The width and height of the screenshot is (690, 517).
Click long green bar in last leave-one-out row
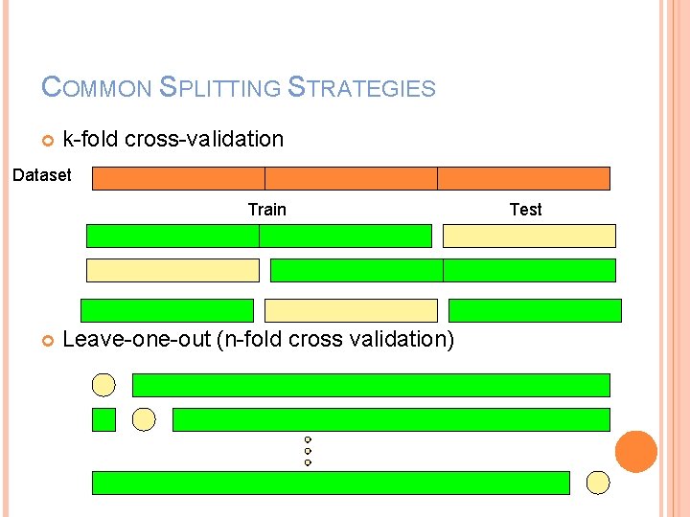coord(331,483)
